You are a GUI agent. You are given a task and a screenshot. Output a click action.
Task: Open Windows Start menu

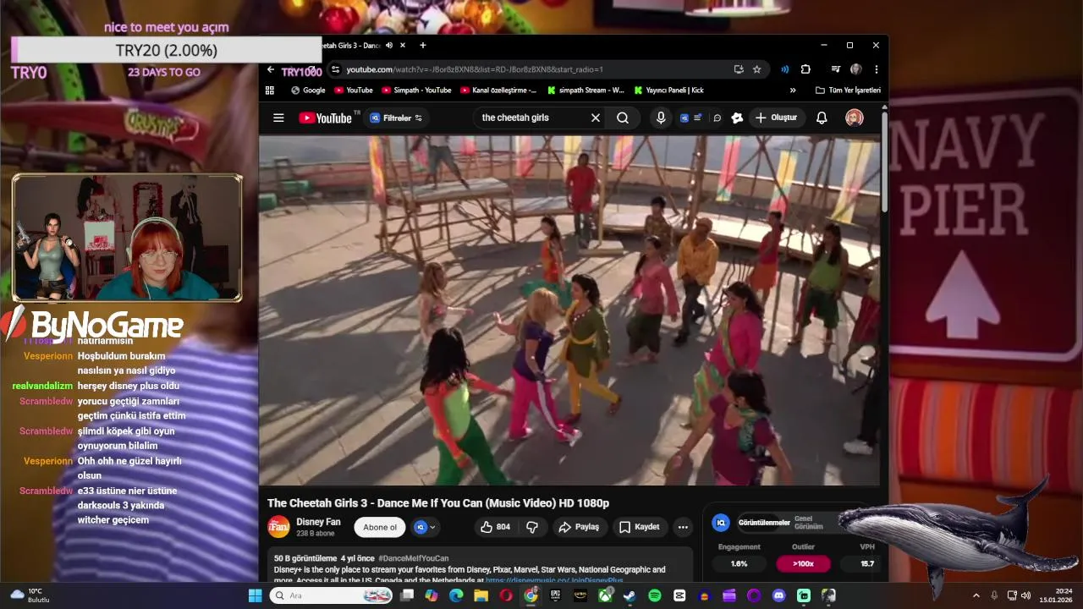255,595
